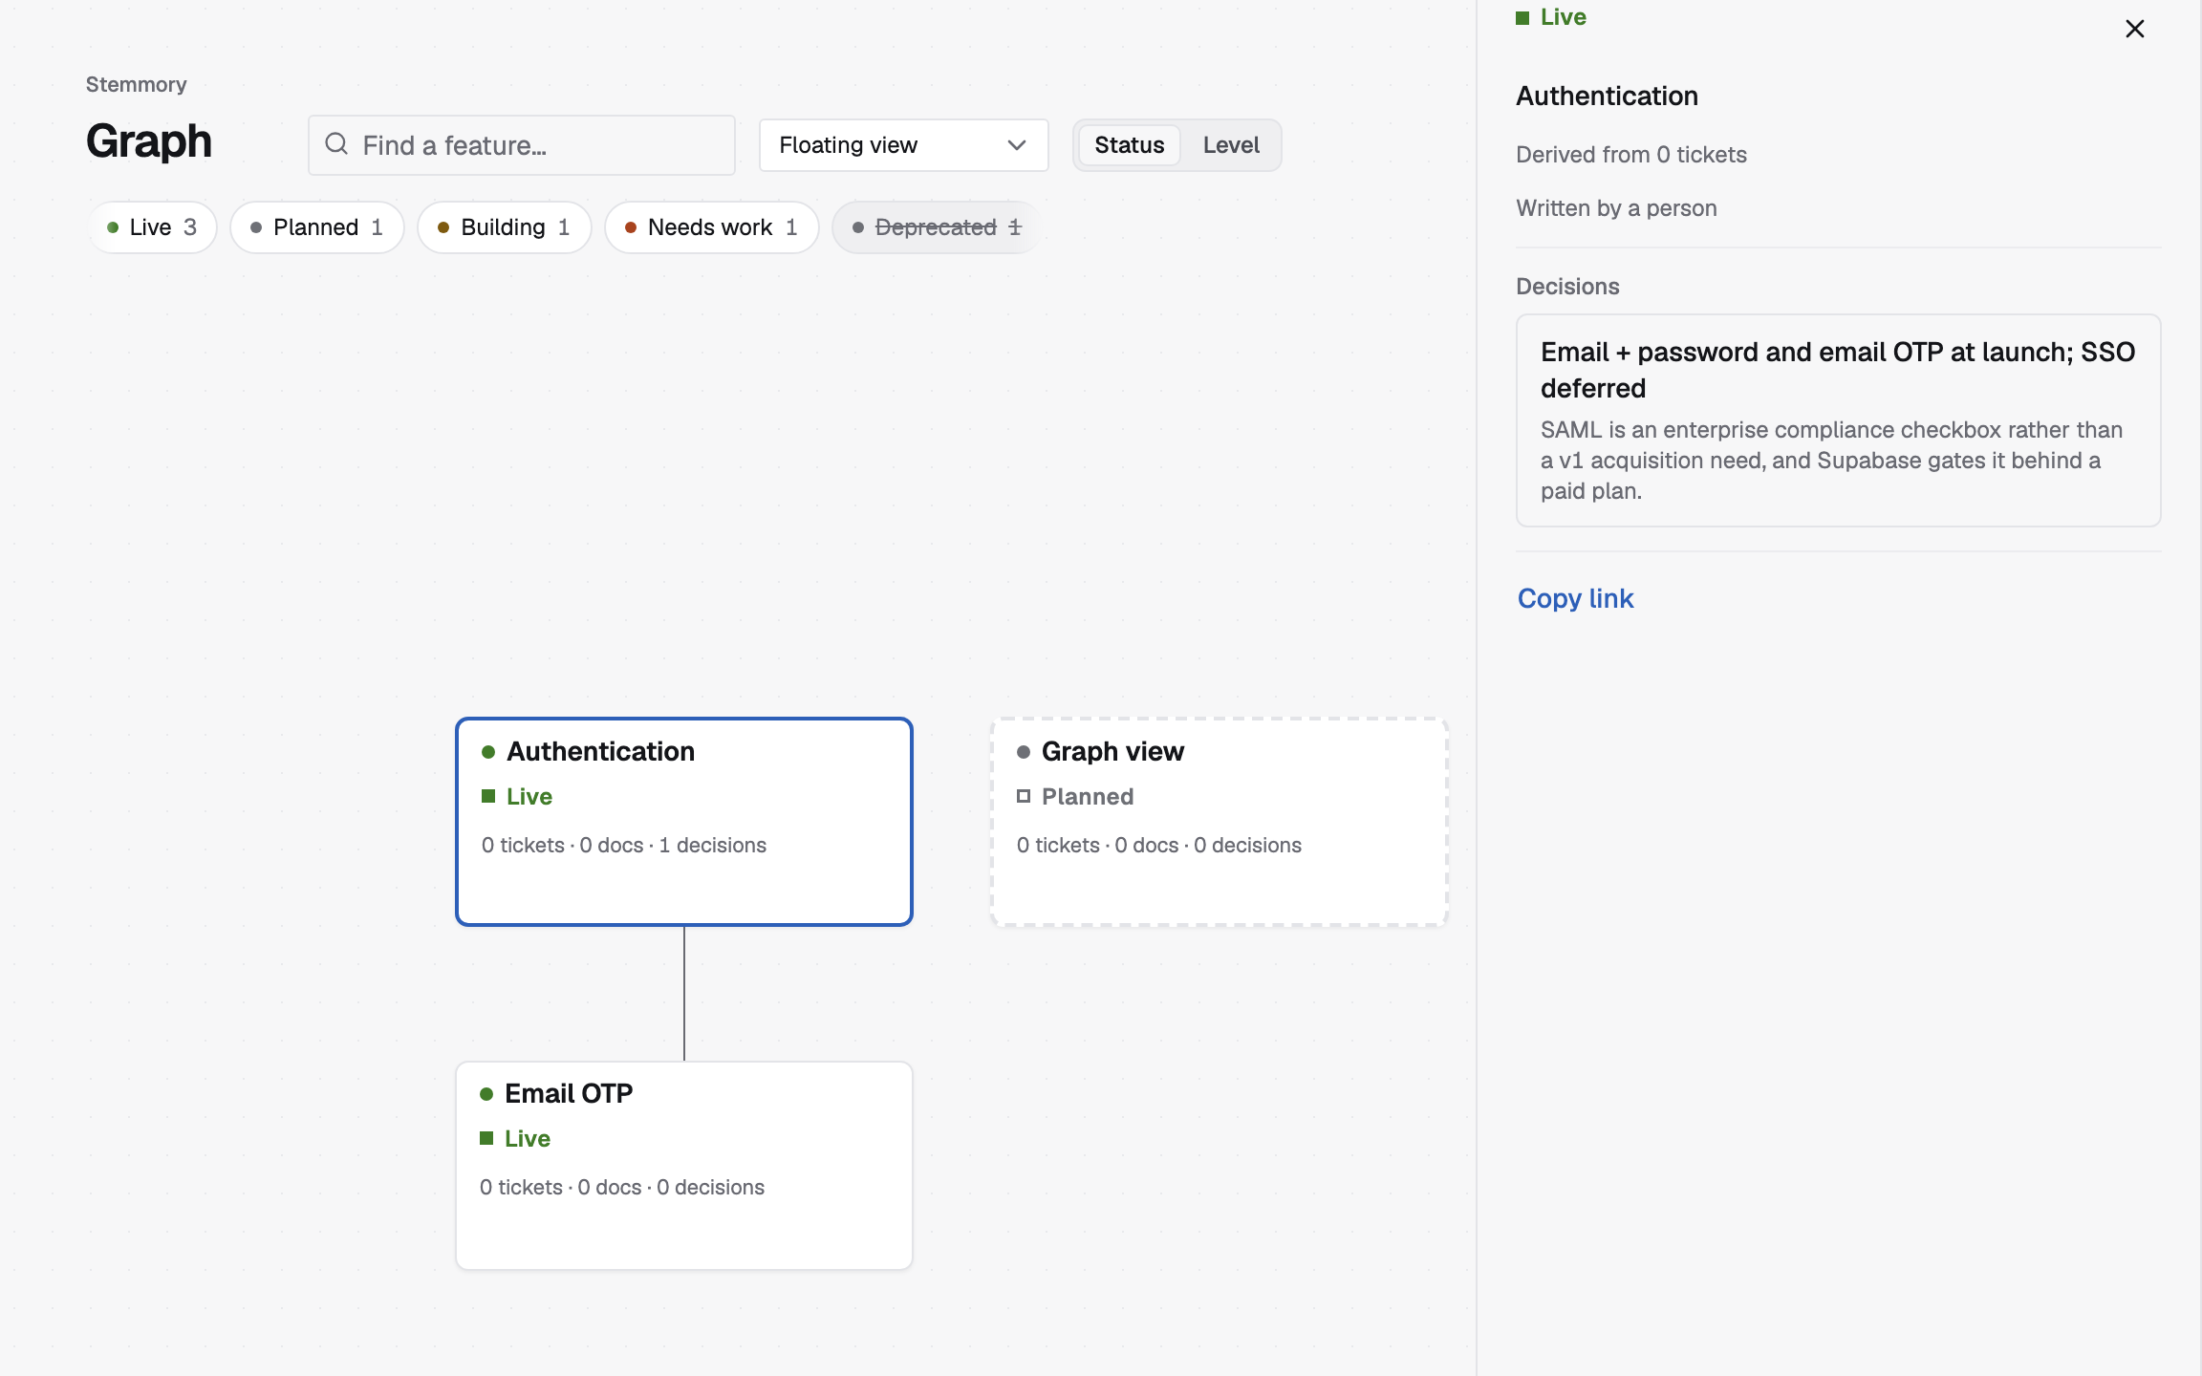Toggle the Needs work filter chip
Viewport: 2202px width, 1376px height.
click(x=712, y=227)
